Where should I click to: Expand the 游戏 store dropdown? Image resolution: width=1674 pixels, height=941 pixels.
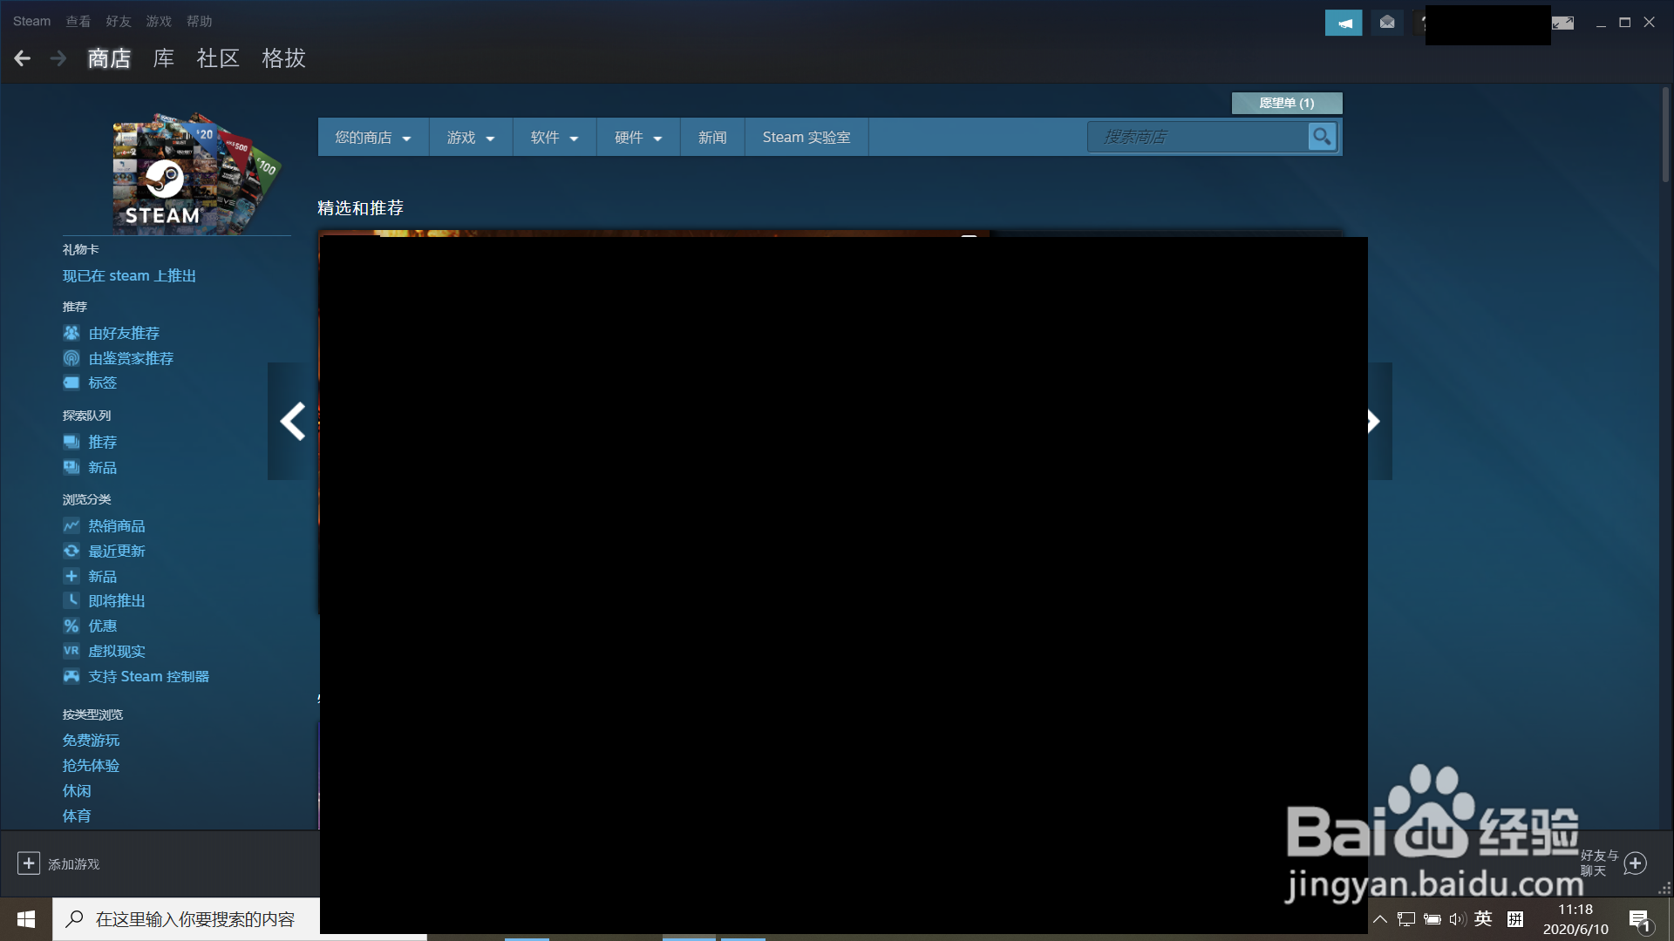pos(471,137)
